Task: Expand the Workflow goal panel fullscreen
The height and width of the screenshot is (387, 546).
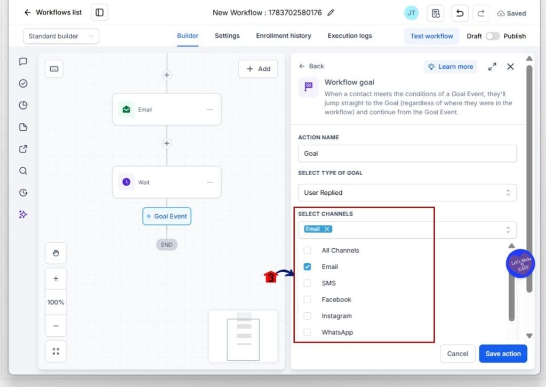Action: (492, 67)
